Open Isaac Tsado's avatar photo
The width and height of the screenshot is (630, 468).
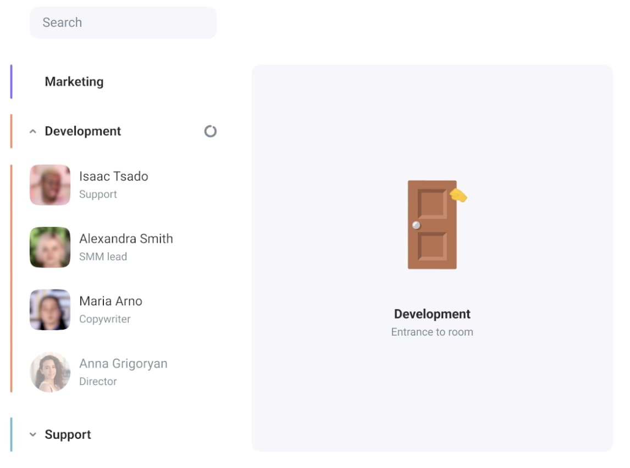pyautogui.click(x=50, y=185)
